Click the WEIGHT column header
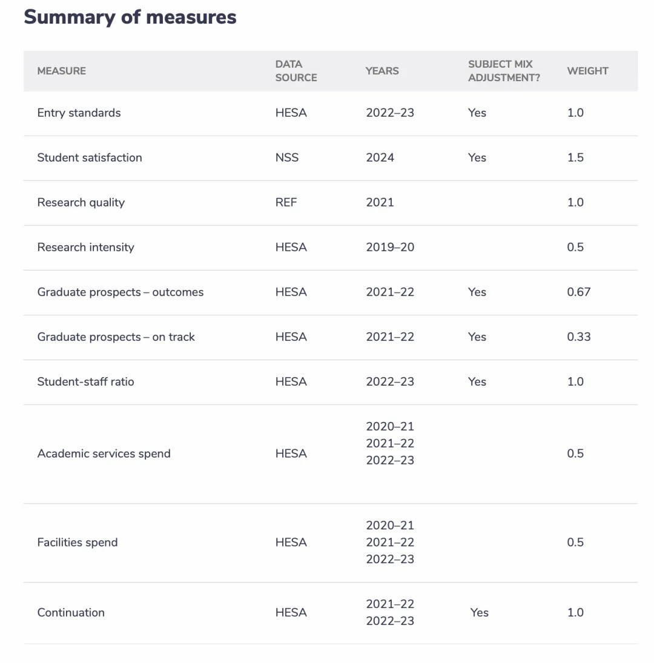Viewport: 654px width, 663px height. (587, 71)
